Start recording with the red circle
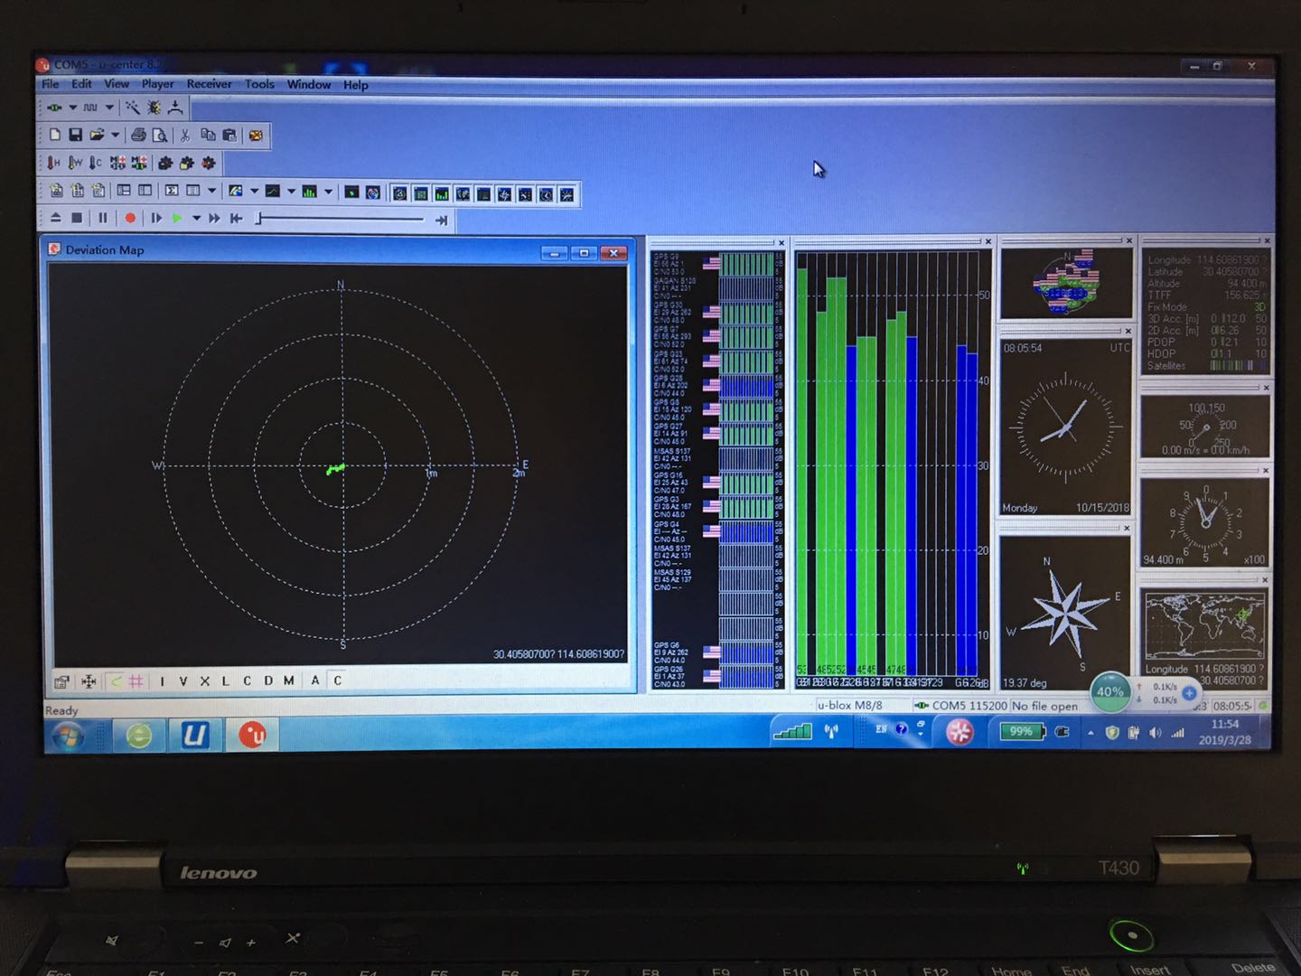 130,218
